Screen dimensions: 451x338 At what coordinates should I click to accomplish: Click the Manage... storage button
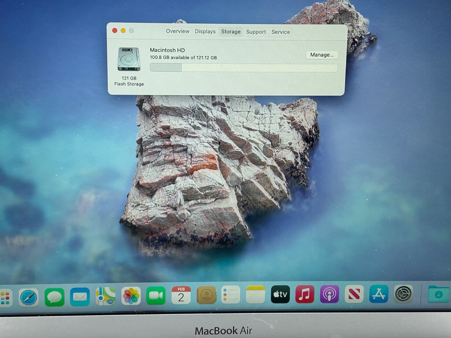tap(322, 55)
